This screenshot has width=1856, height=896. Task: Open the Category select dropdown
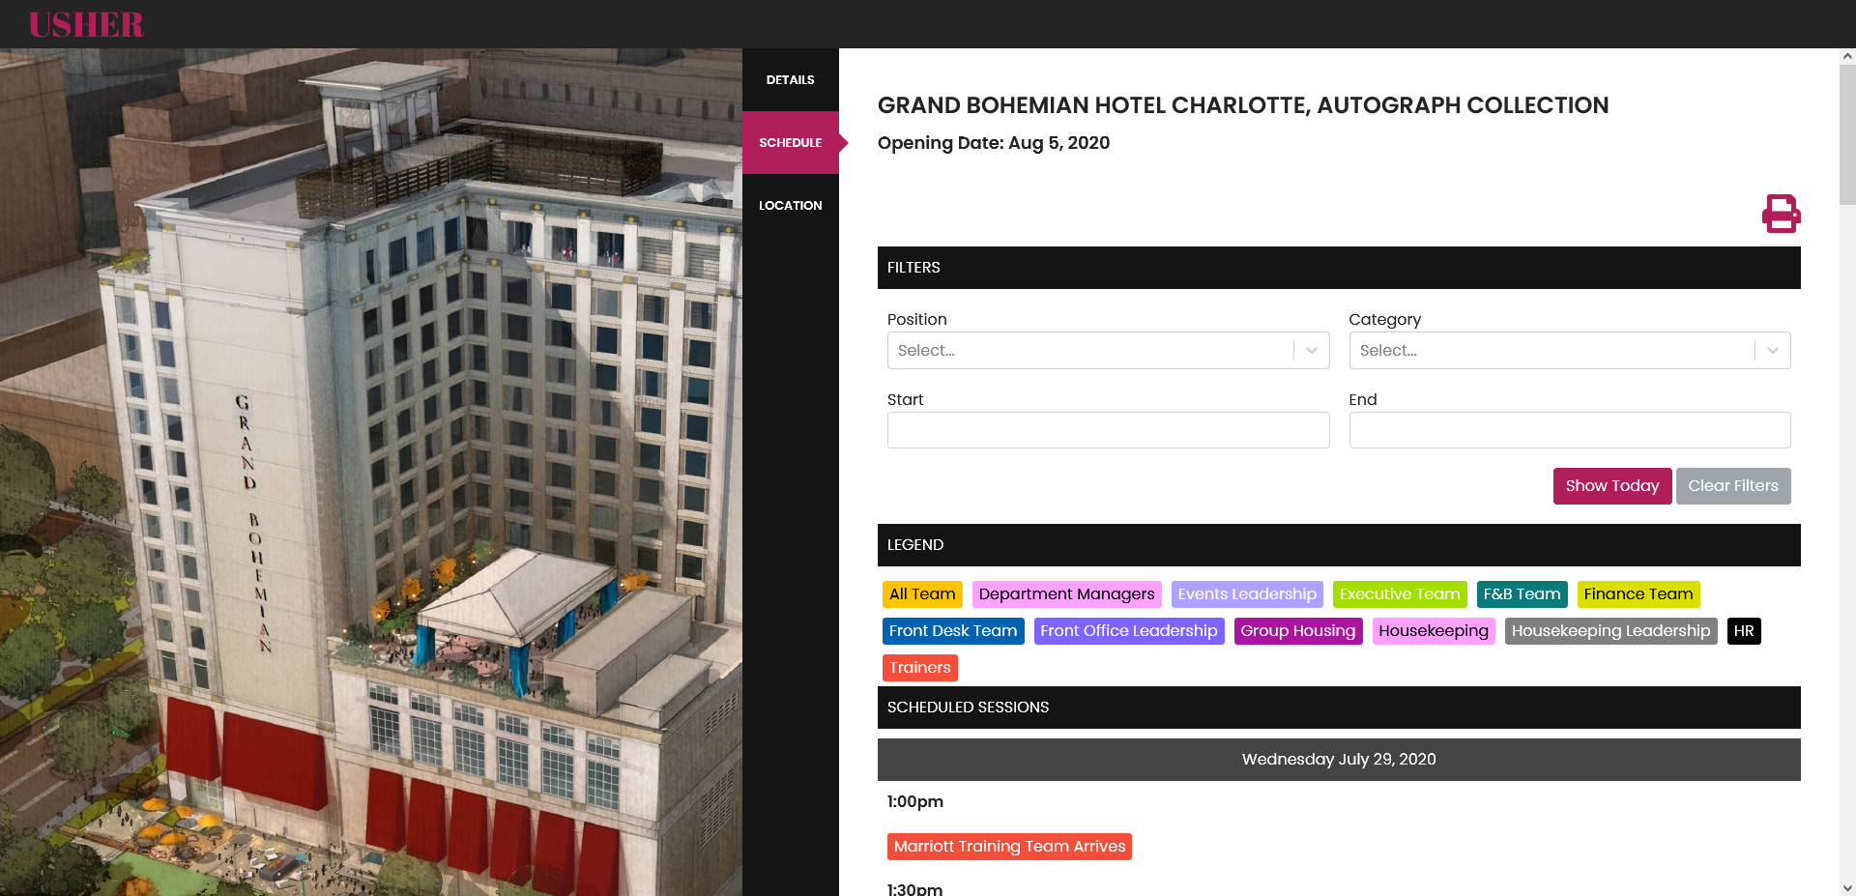tap(1570, 351)
